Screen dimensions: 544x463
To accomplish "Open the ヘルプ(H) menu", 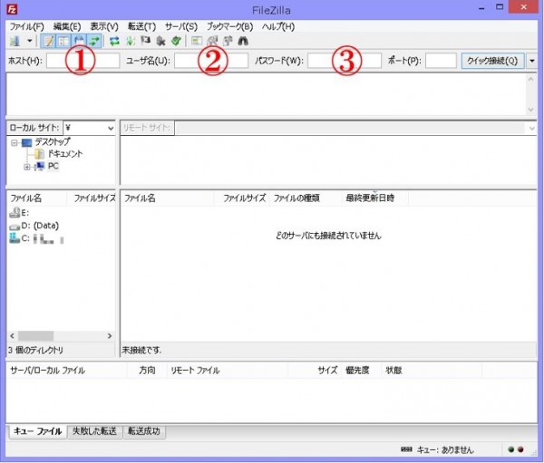I will pyautogui.click(x=278, y=26).
